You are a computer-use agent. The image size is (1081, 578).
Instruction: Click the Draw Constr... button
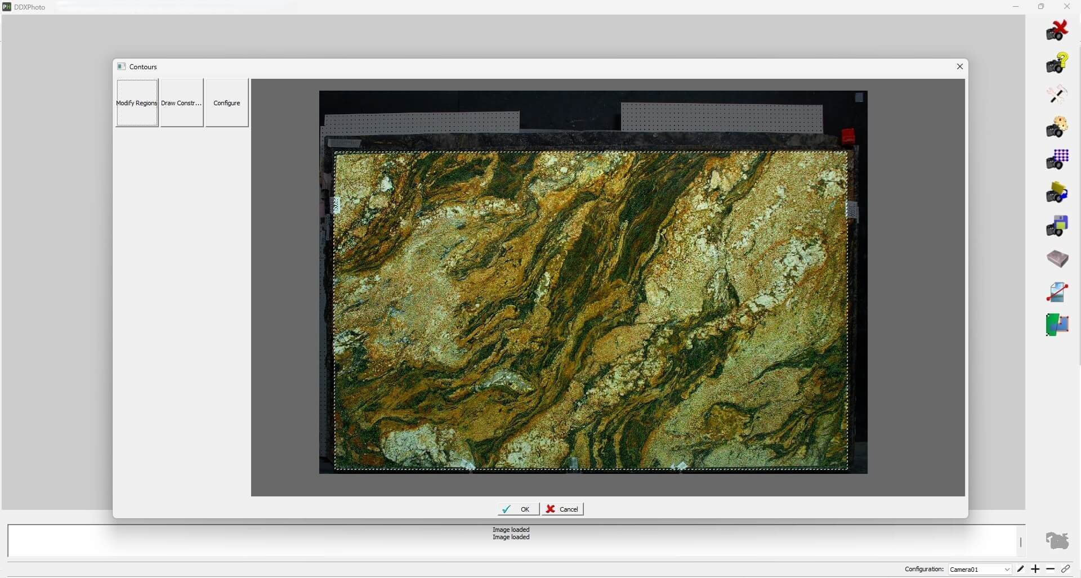click(x=182, y=103)
